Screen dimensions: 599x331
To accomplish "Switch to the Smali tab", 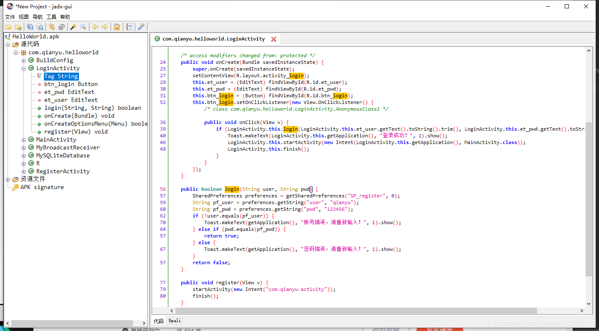I will (x=175, y=321).
